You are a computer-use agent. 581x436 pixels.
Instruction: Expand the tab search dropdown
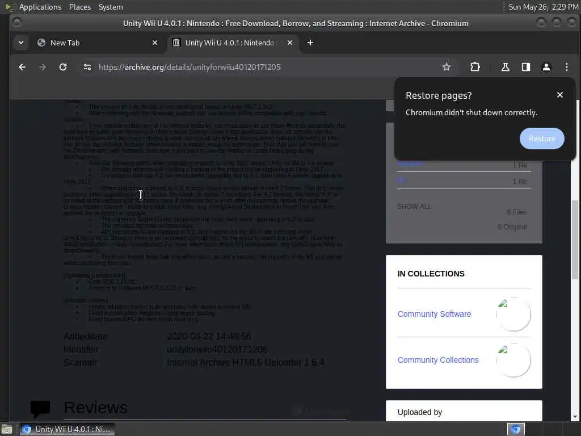21,43
